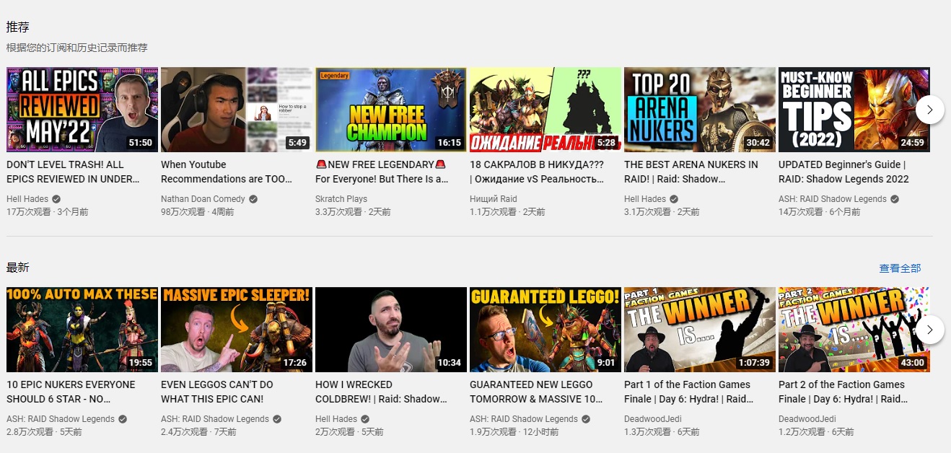Open 100% AUTO MAX THESE thumbnail
The width and height of the screenshot is (951, 453).
click(x=82, y=330)
